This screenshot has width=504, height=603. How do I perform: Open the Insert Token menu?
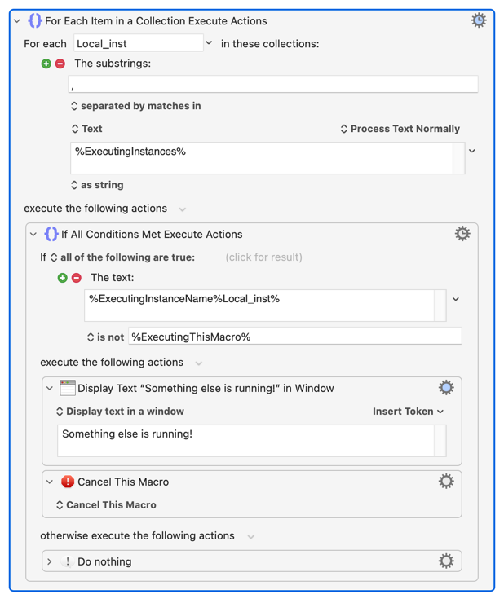click(408, 412)
